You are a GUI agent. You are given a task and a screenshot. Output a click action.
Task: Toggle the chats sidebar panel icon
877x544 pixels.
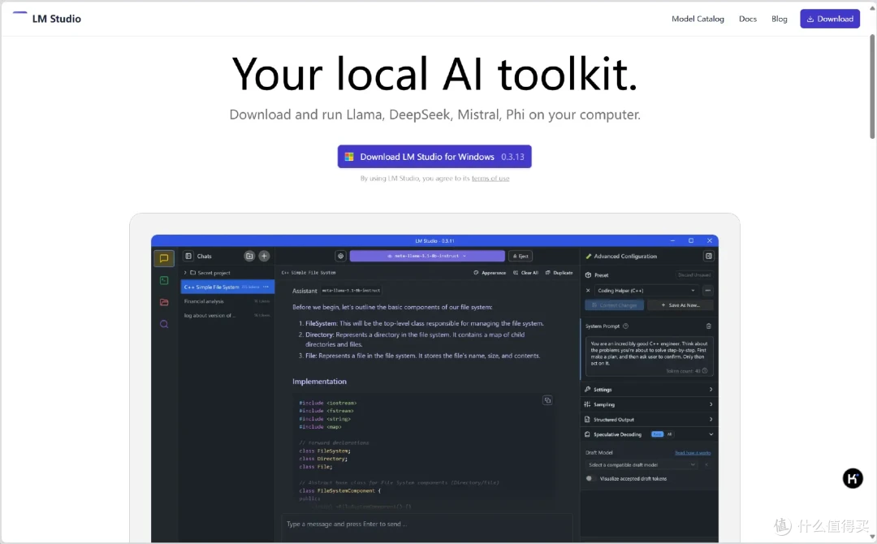click(x=188, y=256)
